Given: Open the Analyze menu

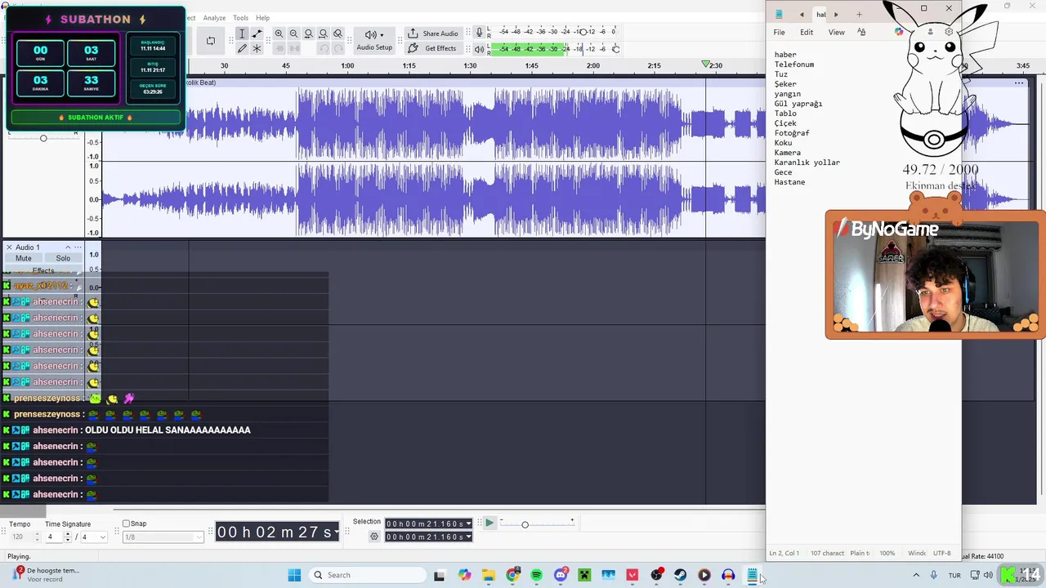Looking at the screenshot, I should point(214,18).
